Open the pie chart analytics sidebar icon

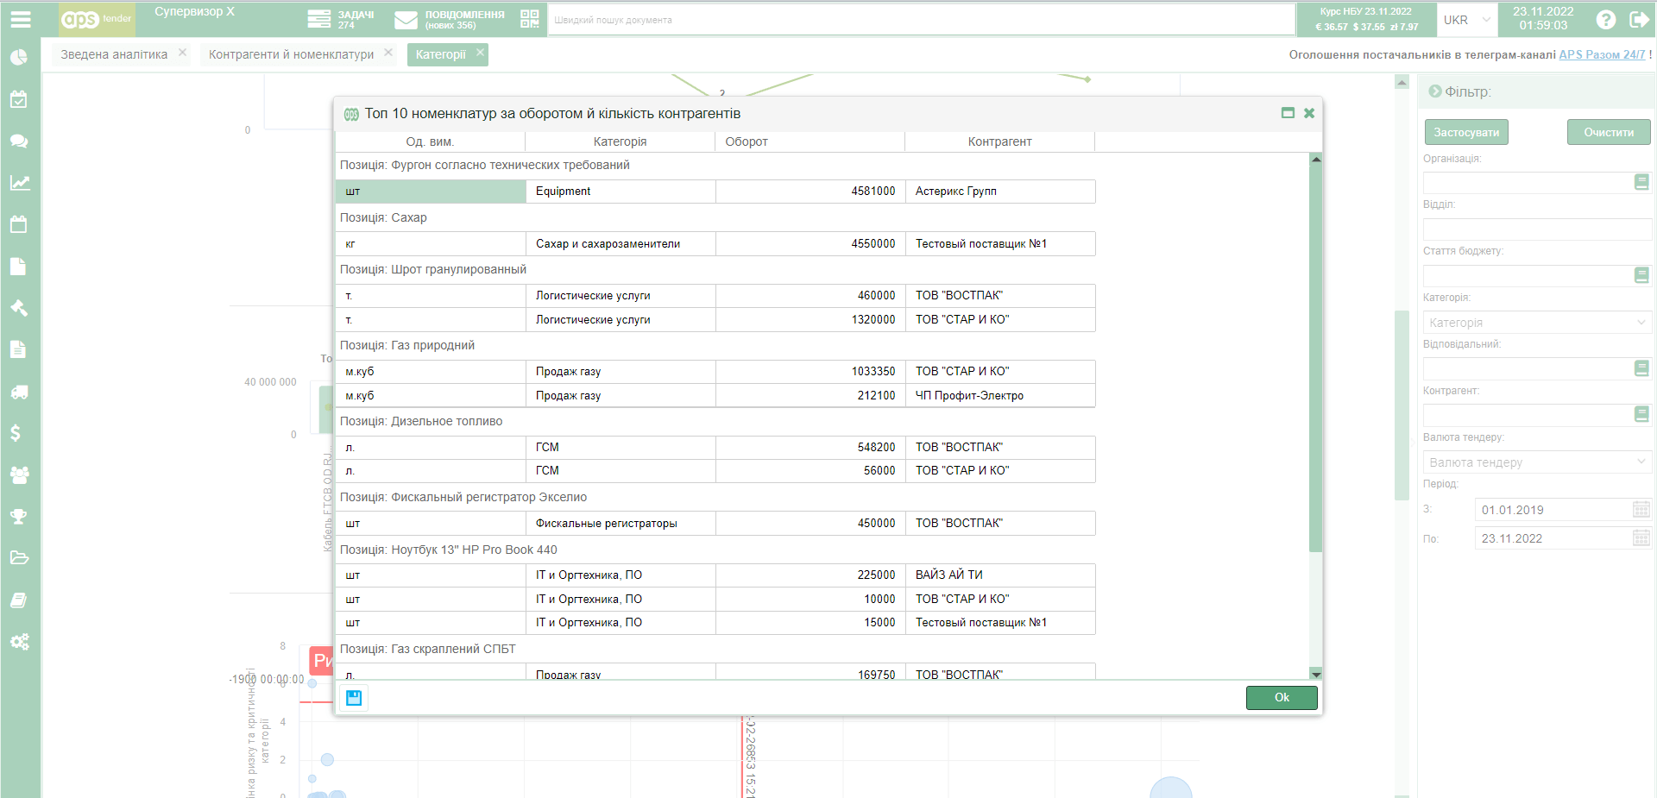click(x=19, y=58)
